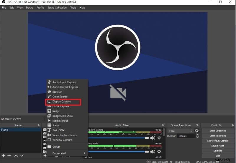This screenshot has height=163, width=236.
Task: Click the 'REC: 00:00:00' status text
Action: [182, 162]
